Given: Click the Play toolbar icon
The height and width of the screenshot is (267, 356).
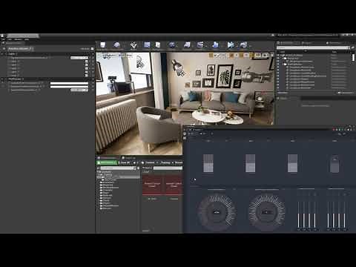Looking at the screenshot, I should (231, 45).
